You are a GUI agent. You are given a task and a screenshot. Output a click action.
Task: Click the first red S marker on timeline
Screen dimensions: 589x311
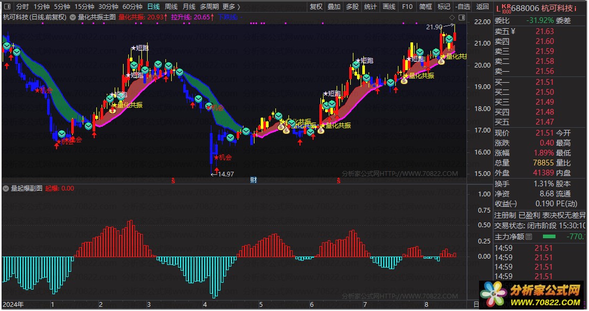coord(173,181)
